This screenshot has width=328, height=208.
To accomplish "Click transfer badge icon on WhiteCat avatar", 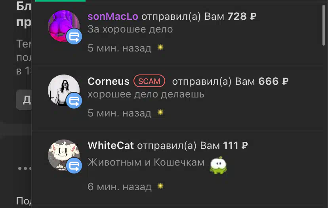I will coord(74,166).
